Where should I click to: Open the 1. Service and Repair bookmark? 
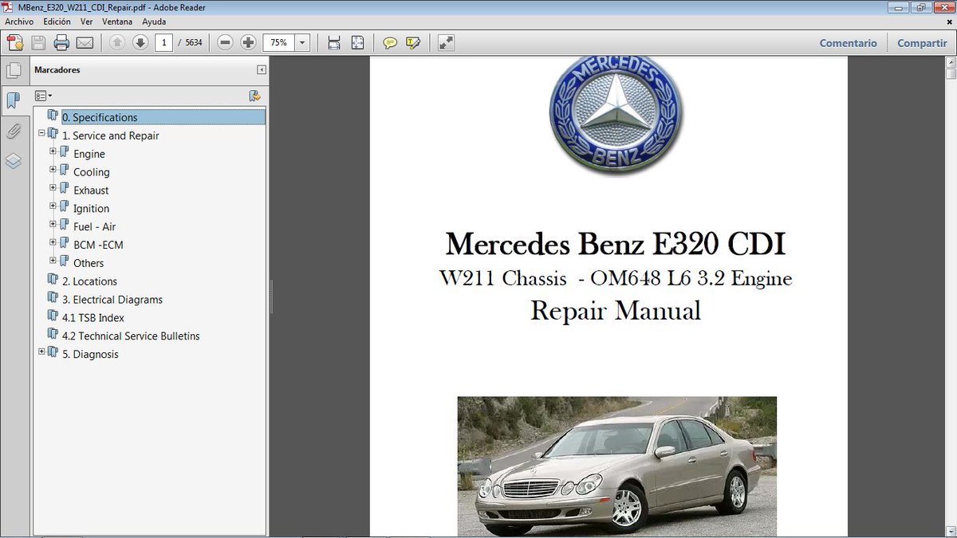[111, 135]
